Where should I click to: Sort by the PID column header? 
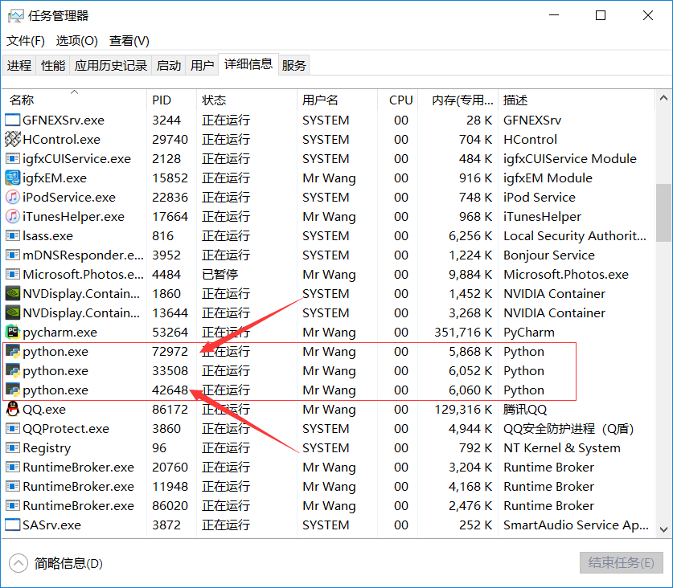coord(171,100)
